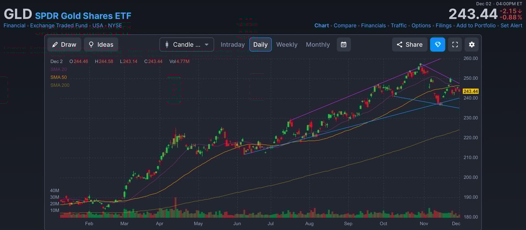Click the NYSE exchange link
The width and height of the screenshot is (526, 230).
click(115, 25)
